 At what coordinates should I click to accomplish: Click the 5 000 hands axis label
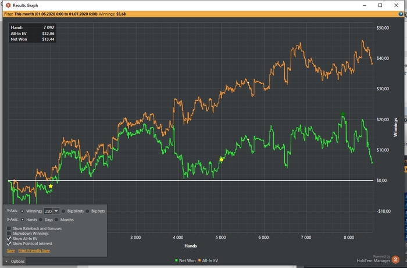point(220,237)
